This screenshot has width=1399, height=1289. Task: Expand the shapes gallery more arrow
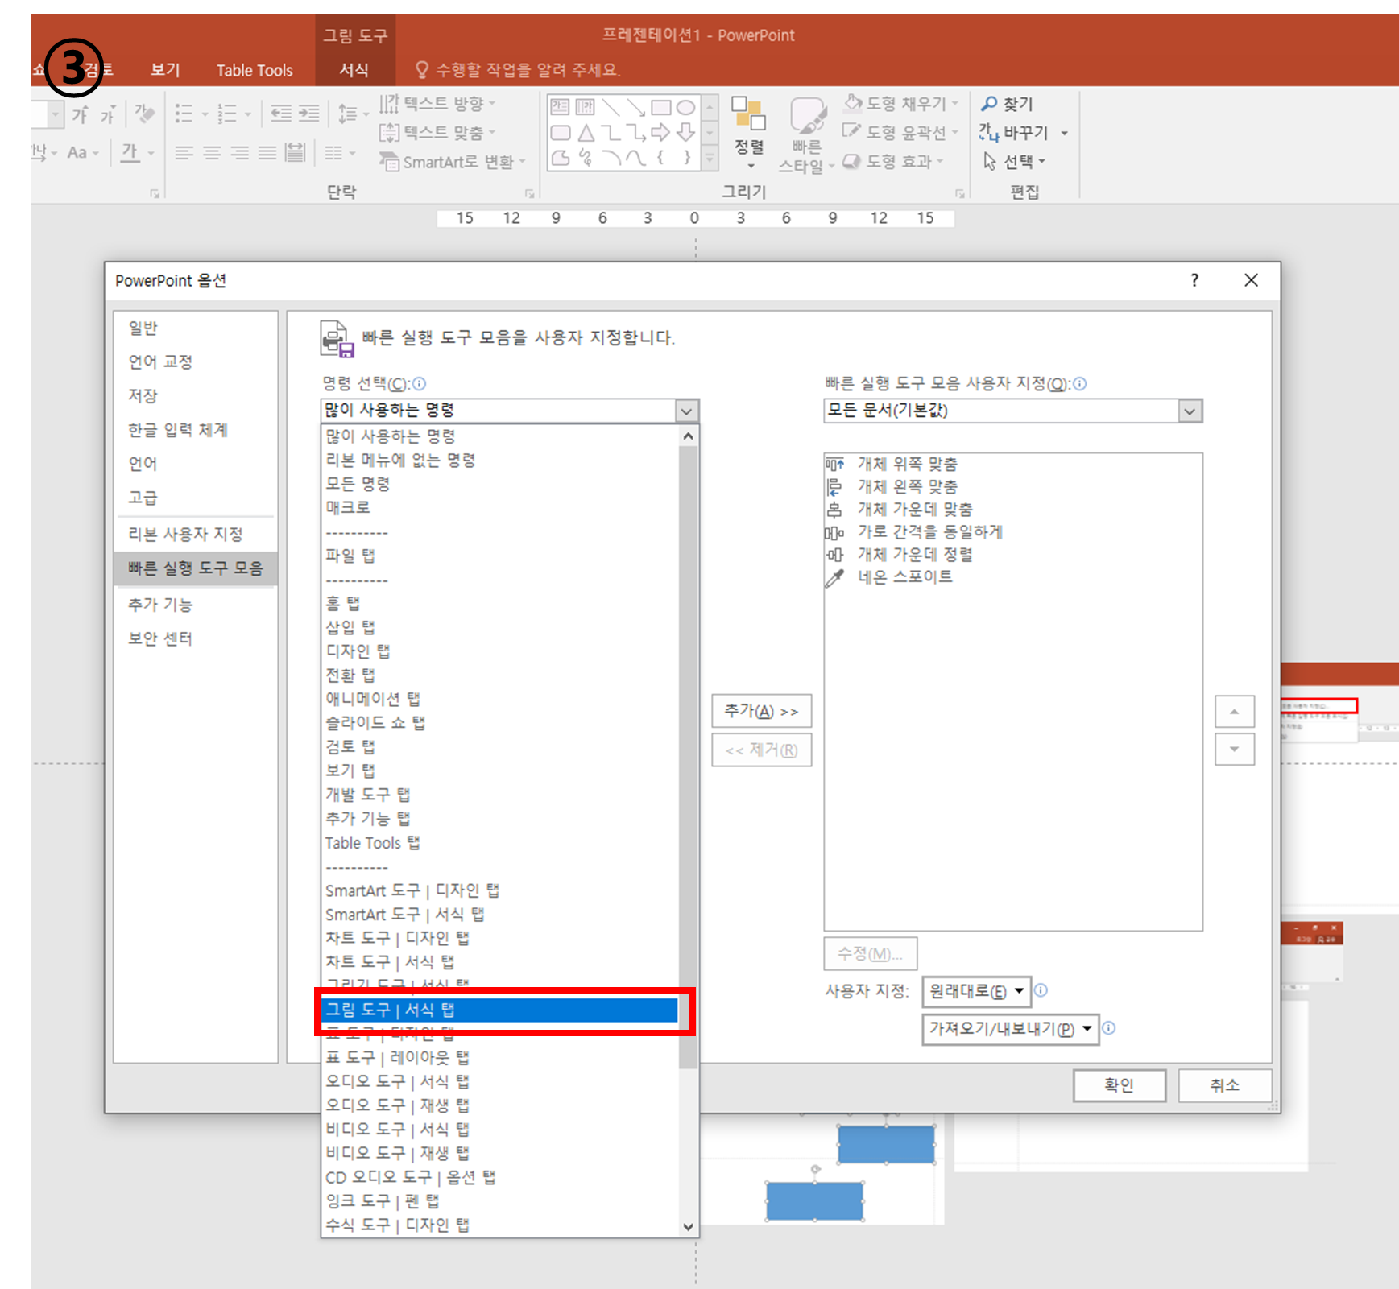(710, 159)
